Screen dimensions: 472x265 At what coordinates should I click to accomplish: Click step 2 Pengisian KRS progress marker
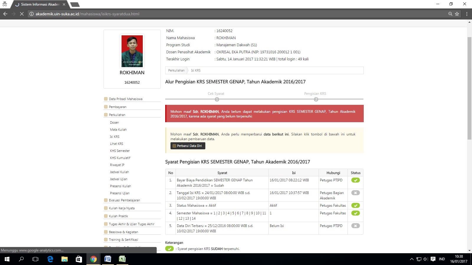pyautogui.click(x=316, y=99)
